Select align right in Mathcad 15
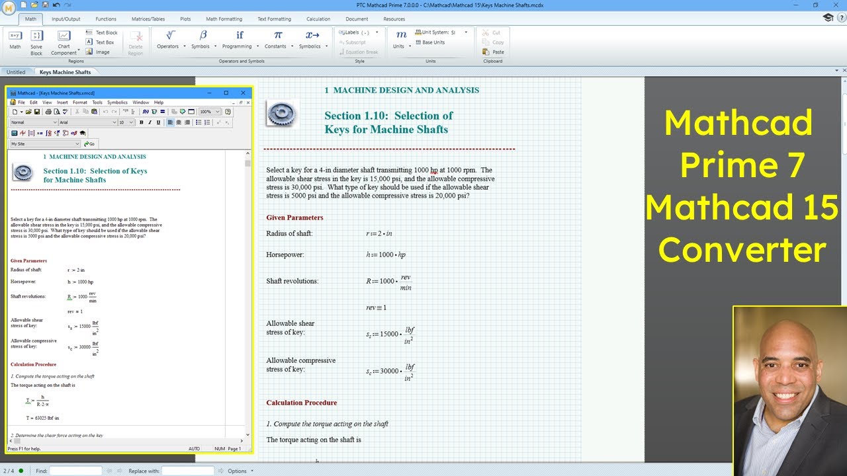This screenshot has width=847, height=476. [187, 122]
